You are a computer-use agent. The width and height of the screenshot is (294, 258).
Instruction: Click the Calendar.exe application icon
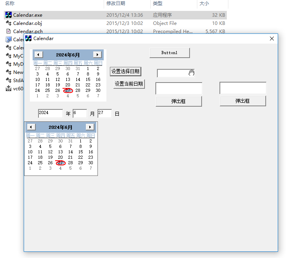click(9, 15)
